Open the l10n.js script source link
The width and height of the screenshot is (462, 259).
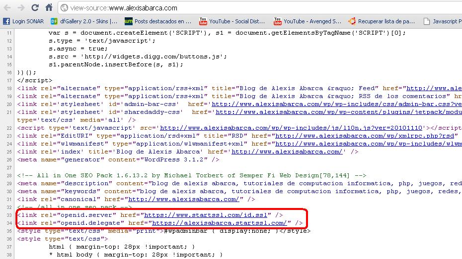(291, 128)
